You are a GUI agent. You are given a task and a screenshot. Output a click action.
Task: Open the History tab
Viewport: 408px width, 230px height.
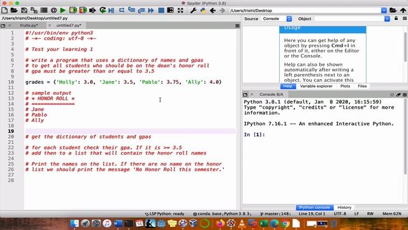(x=344, y=207)
